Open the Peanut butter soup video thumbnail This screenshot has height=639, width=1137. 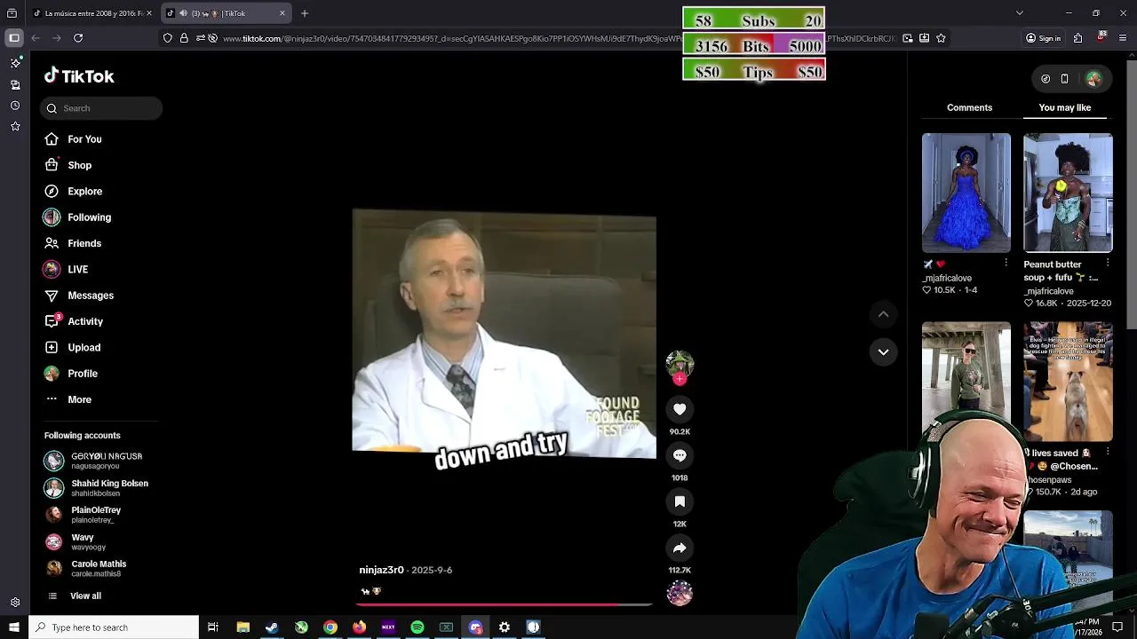pos(1068,193)
